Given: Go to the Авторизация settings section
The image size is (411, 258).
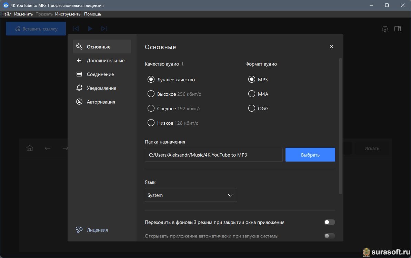Looking at the screenshot, I should [102, 102].
